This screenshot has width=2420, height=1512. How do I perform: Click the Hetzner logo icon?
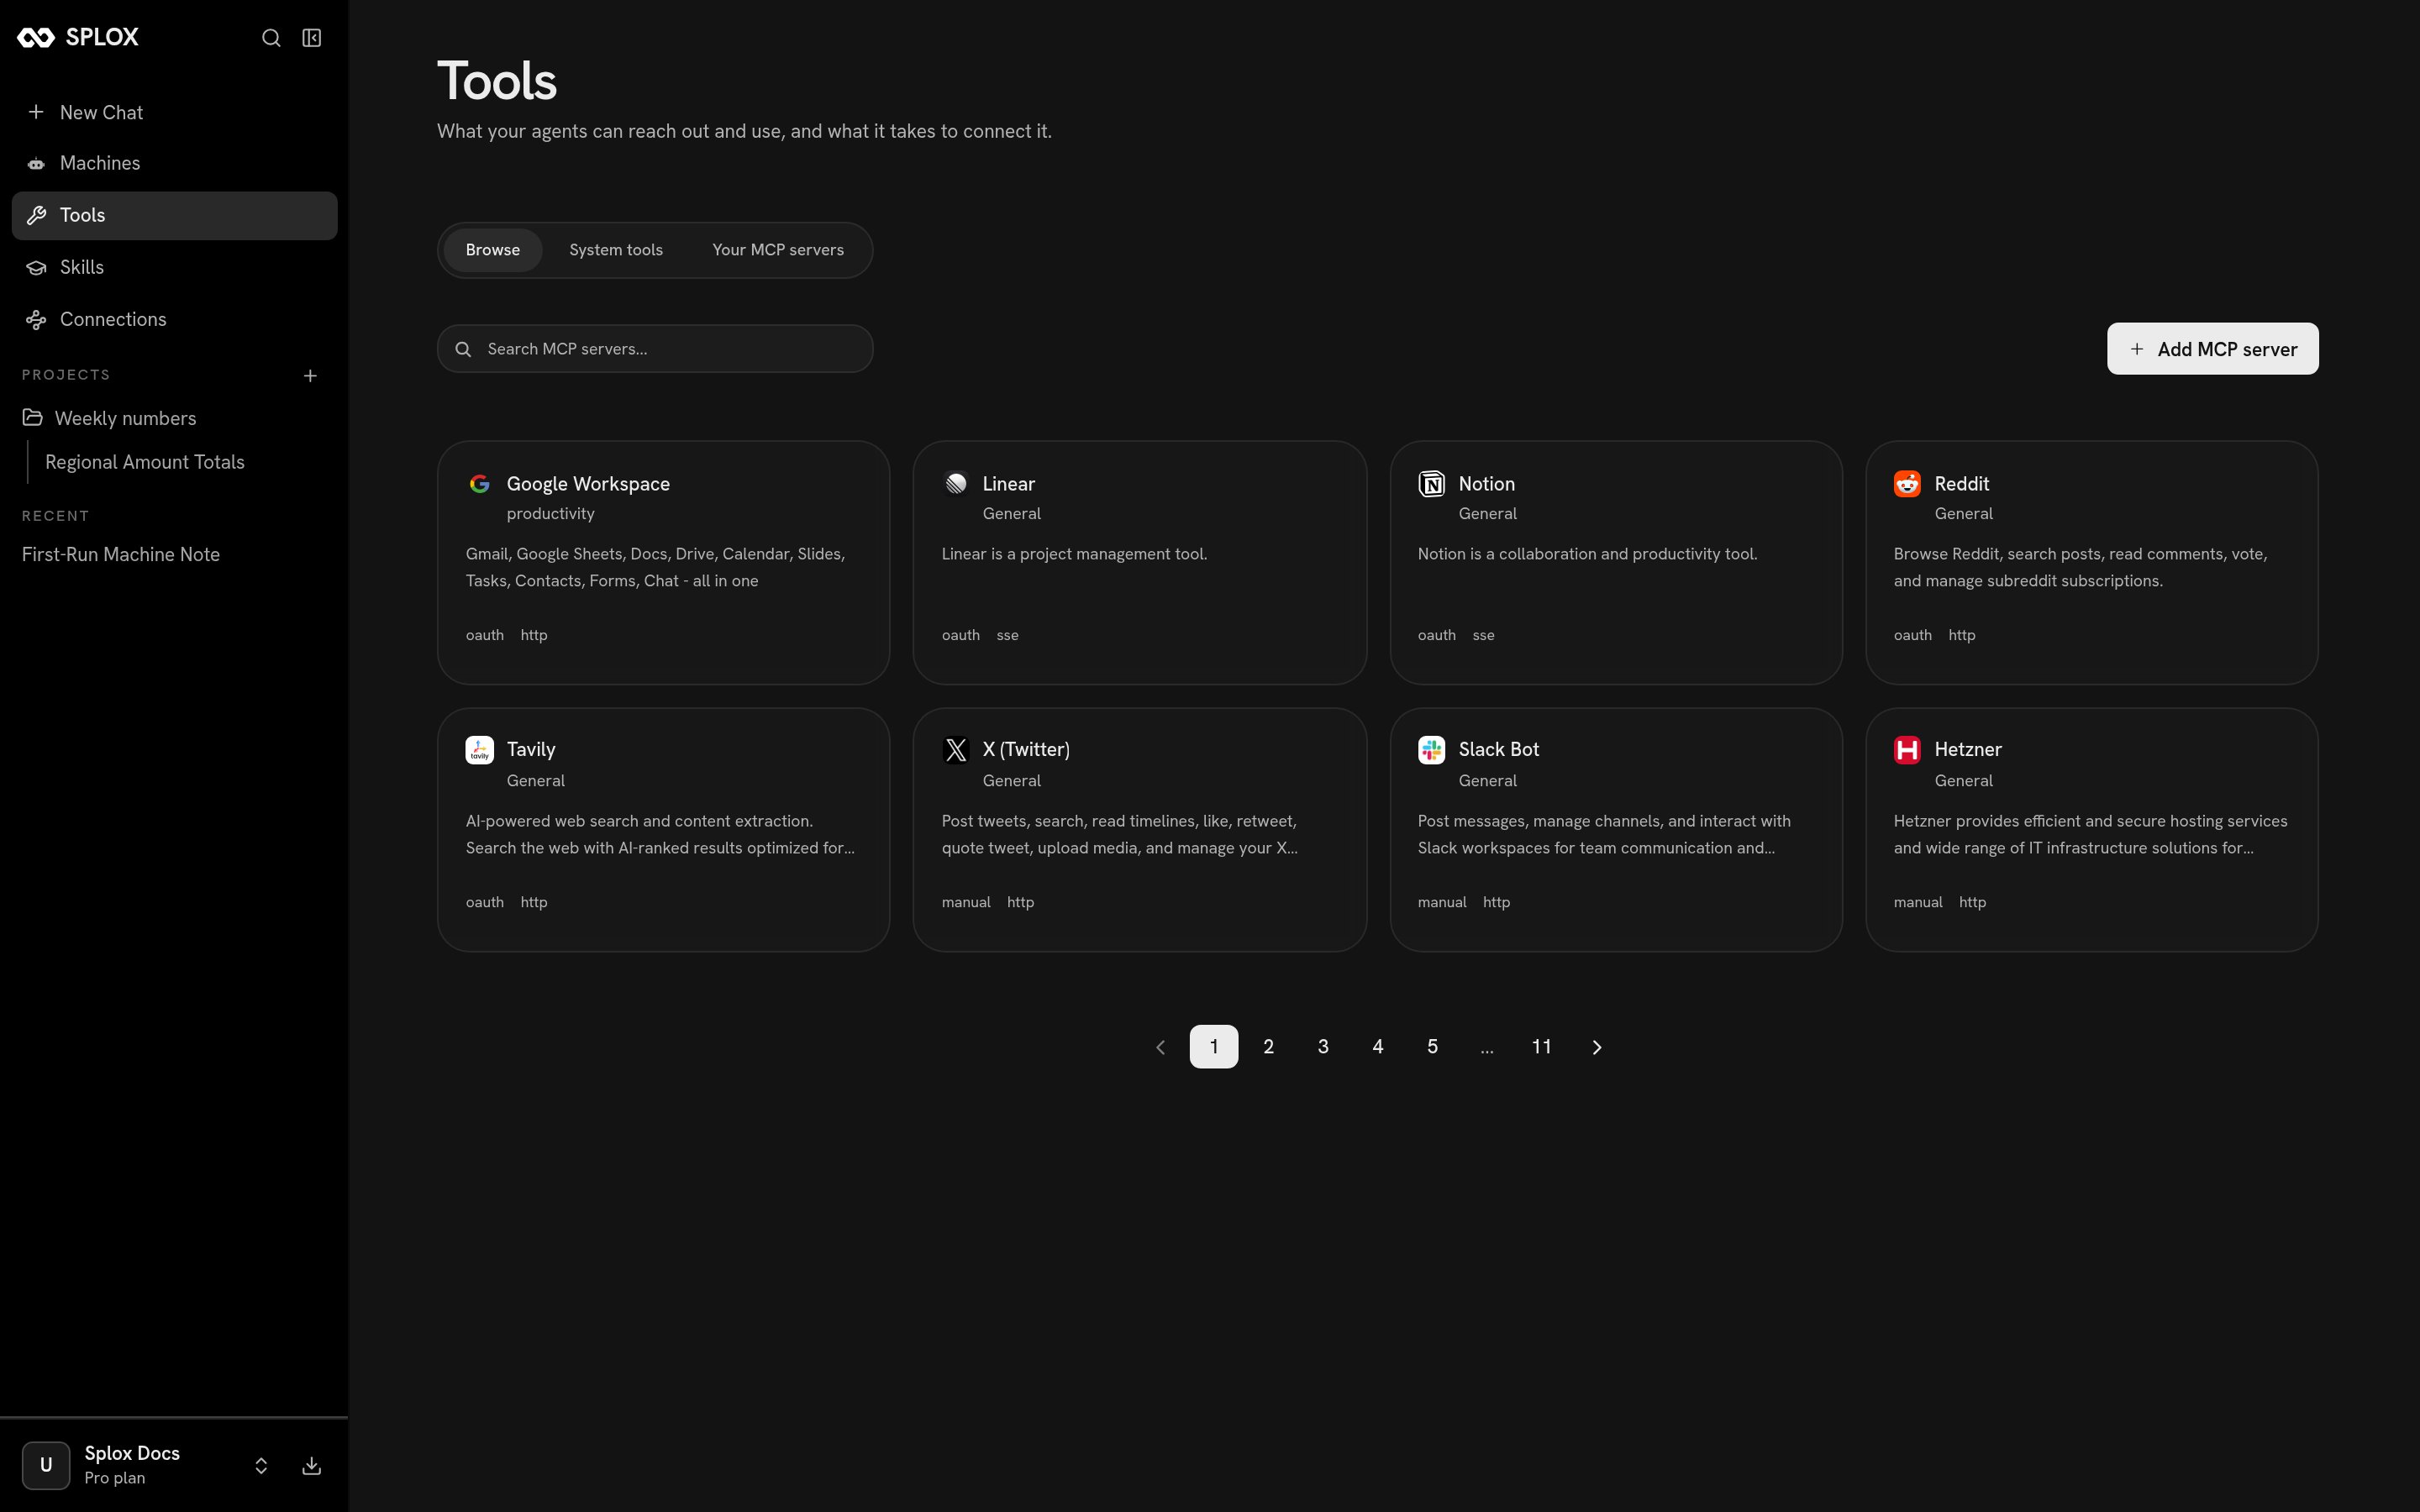click(1908, 750)
